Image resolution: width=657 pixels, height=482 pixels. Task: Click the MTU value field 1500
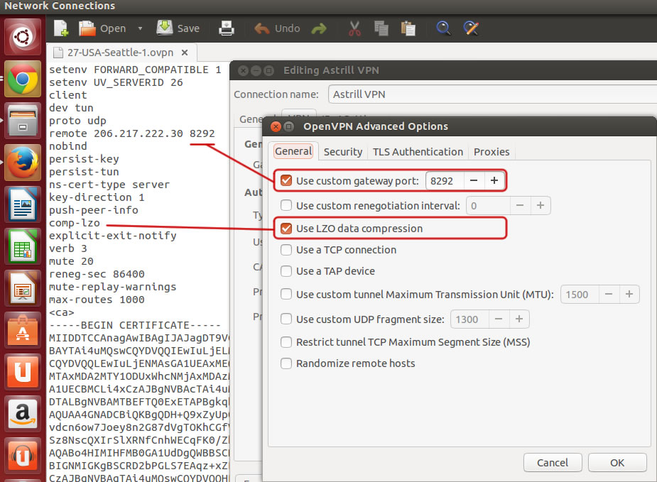click(x=580, y=295)
